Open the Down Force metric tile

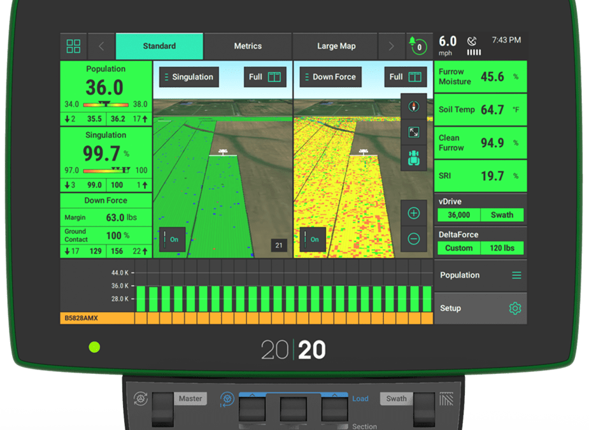[106, 226]
